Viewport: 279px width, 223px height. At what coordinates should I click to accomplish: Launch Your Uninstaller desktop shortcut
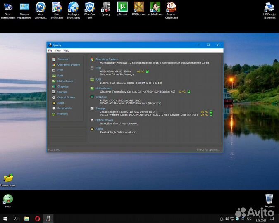tap(41, 10)
